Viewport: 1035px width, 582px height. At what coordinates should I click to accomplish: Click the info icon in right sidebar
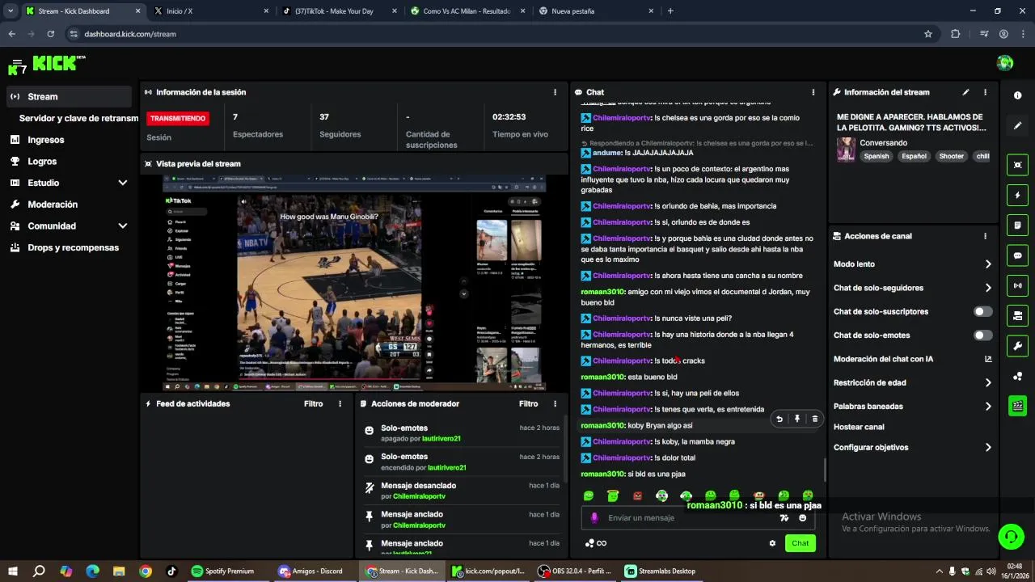pyautogui.click(x=1017, y=95)
